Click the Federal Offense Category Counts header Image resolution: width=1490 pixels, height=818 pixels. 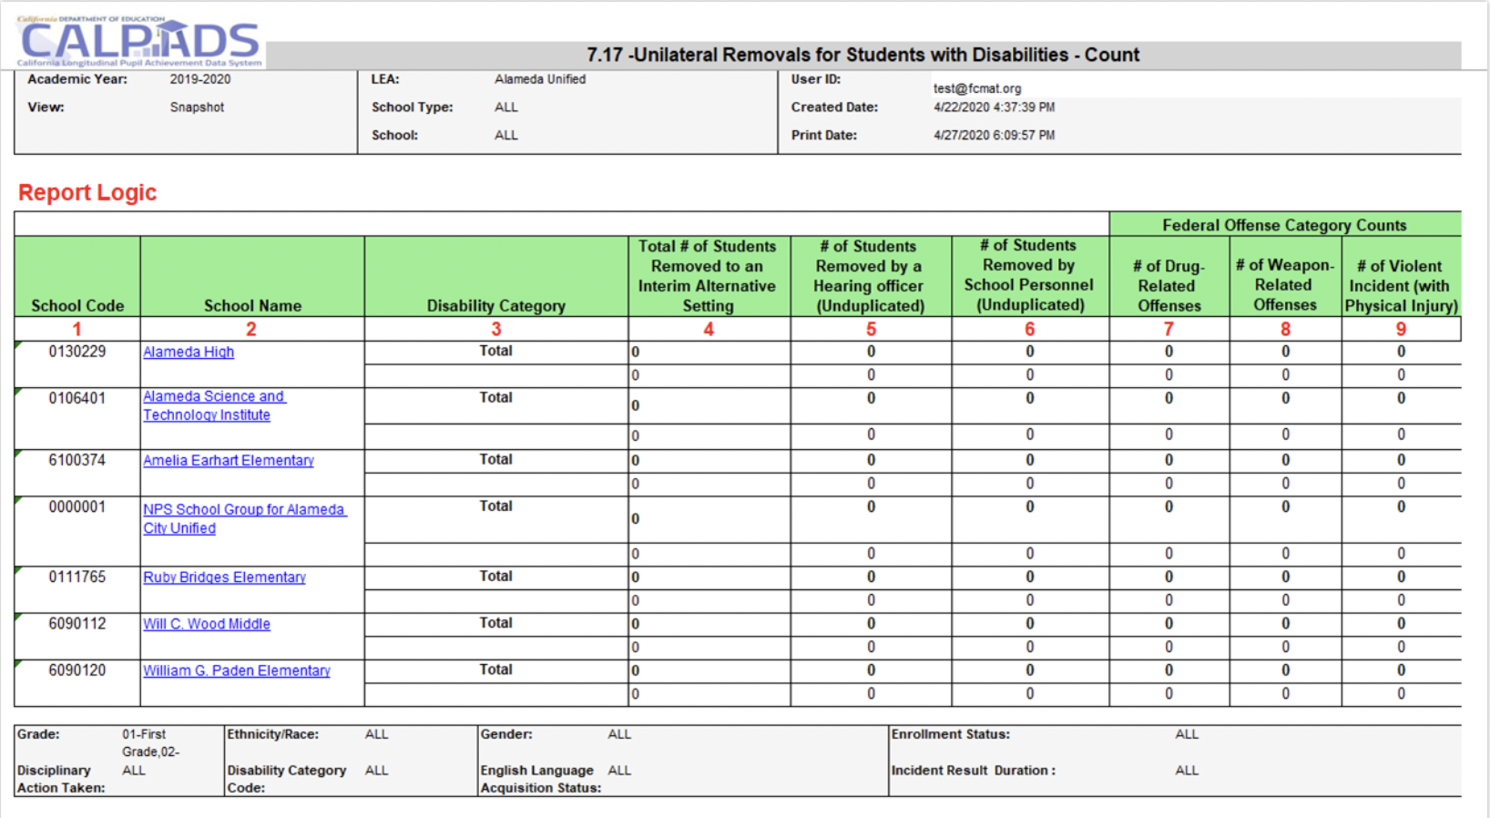coord(1284,225)
